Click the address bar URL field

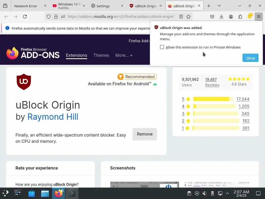[121, 17]
